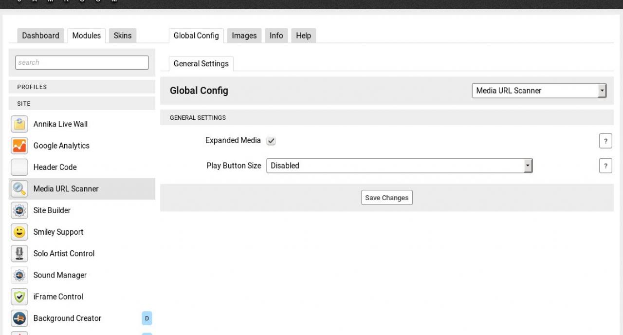Select the Google Analytics chart icon
Screen dimensions: 623x335
click(19, 145)
